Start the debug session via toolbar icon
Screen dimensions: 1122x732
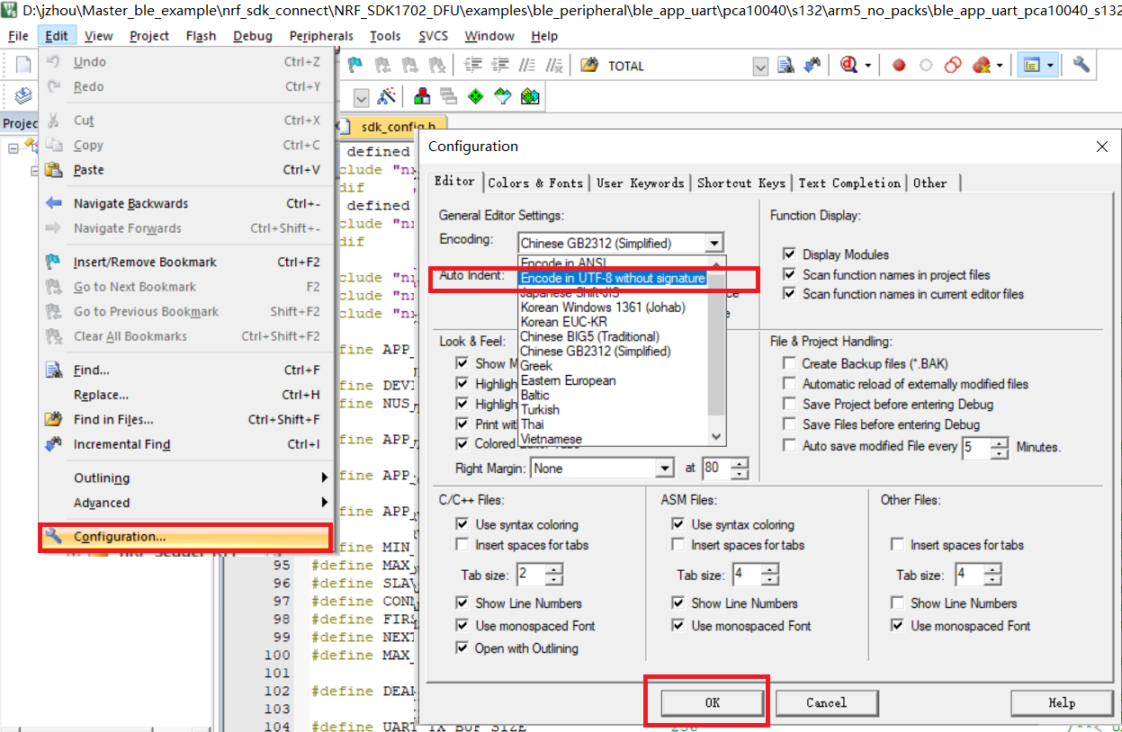849,65
